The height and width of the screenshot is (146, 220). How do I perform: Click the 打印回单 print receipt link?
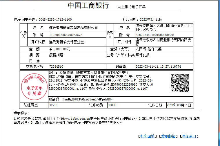click(148, 136)
